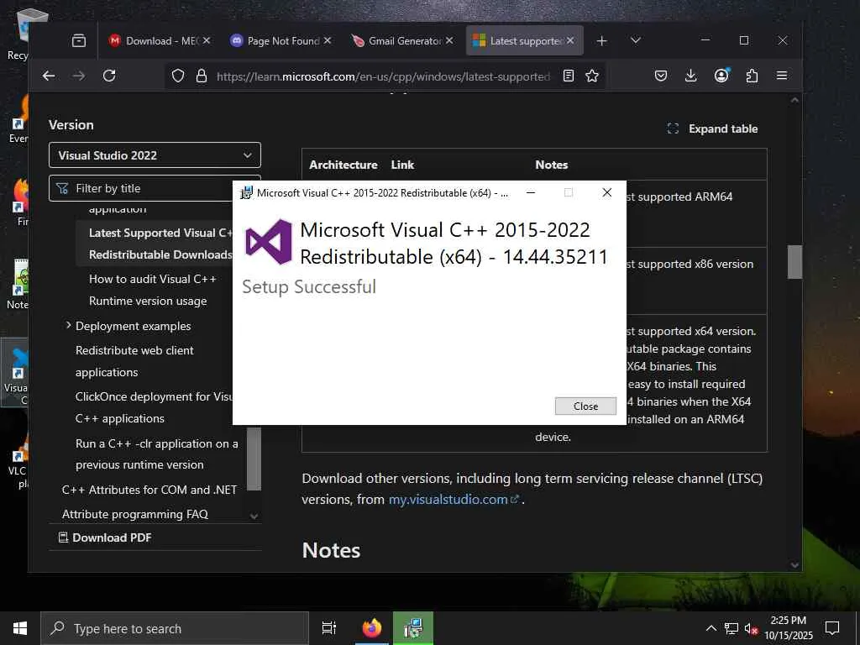
Task: Open How to audit Visual C++ Runtime article
Action: (x=153, y=290)
